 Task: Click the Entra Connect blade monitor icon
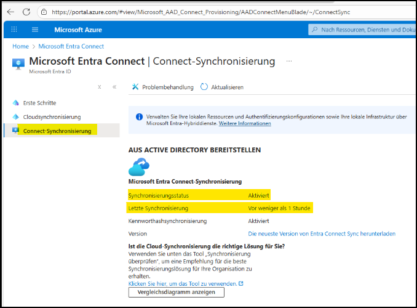[18, 64]
